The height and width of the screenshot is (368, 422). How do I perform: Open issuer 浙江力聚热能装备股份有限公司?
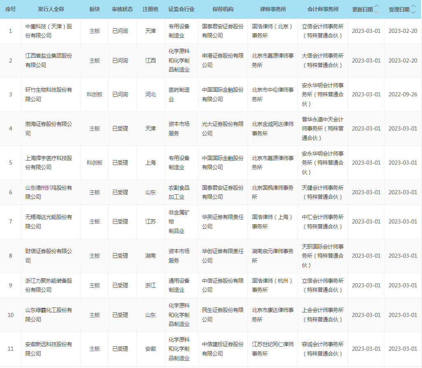tap(49, 285)
